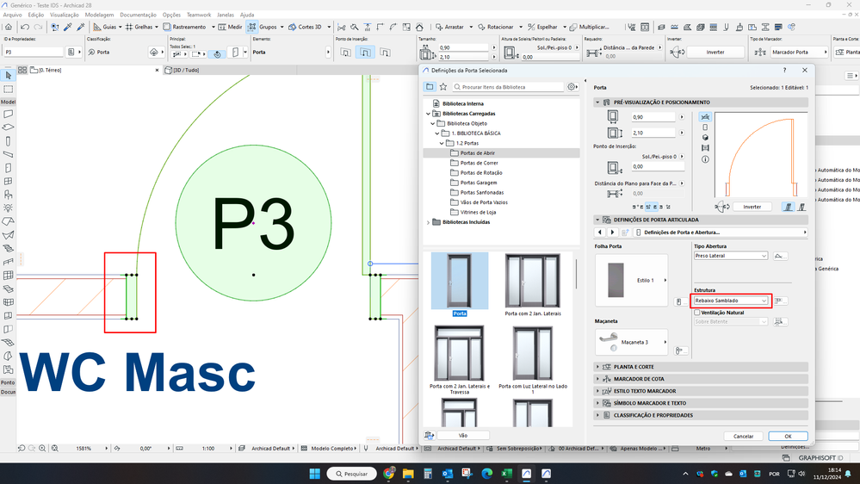Enable the Ventilação Natural checkbox
Screen dimensions: 860x484
[x=697, y=313]
